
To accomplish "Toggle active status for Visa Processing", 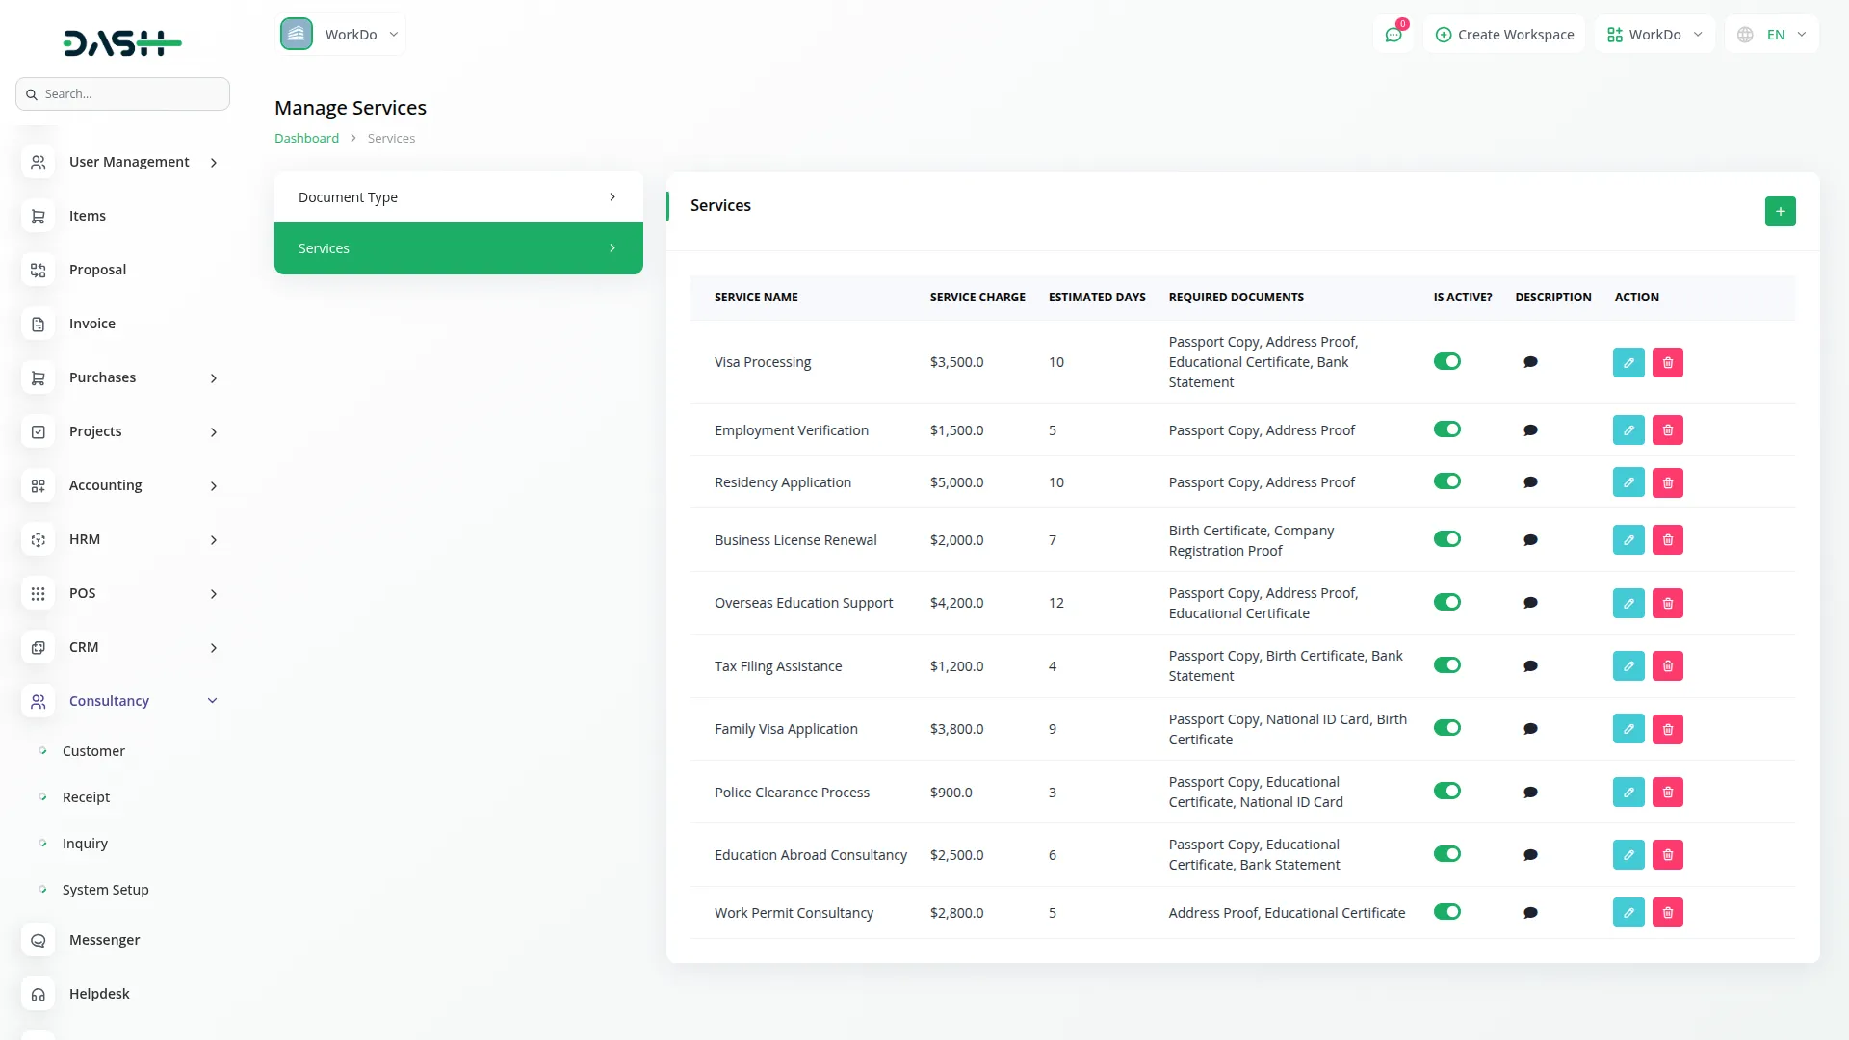I will 1446,362.
